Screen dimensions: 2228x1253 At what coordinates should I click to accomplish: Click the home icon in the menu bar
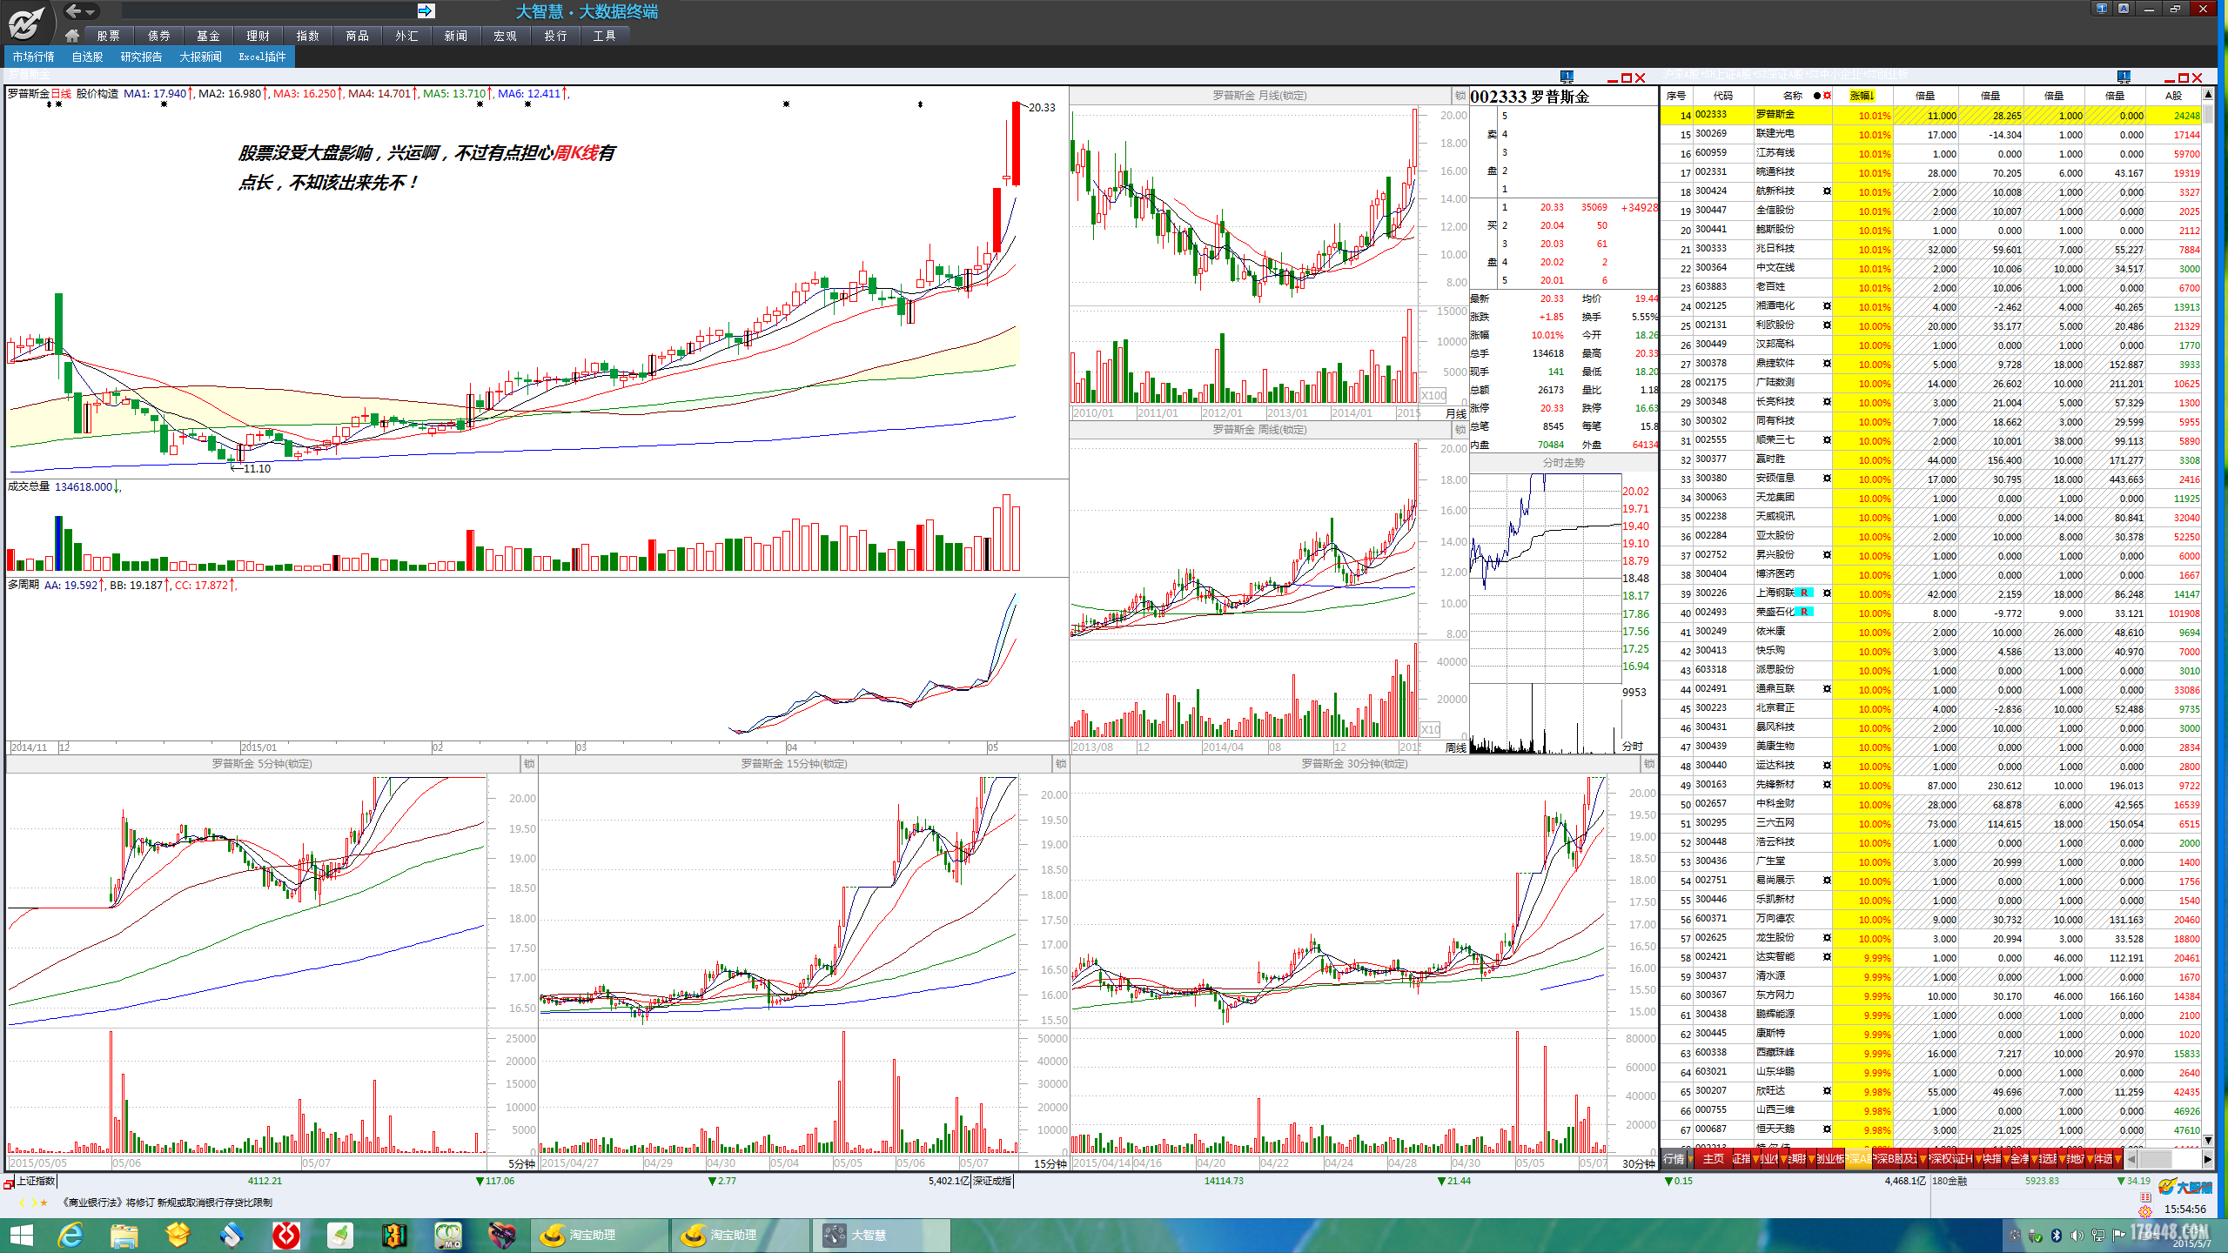[x=72, y=36]
